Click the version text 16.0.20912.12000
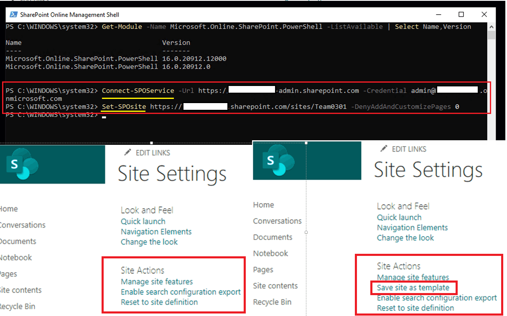The width and height of the screenshot is (507, 316). [x=194, y=58]
